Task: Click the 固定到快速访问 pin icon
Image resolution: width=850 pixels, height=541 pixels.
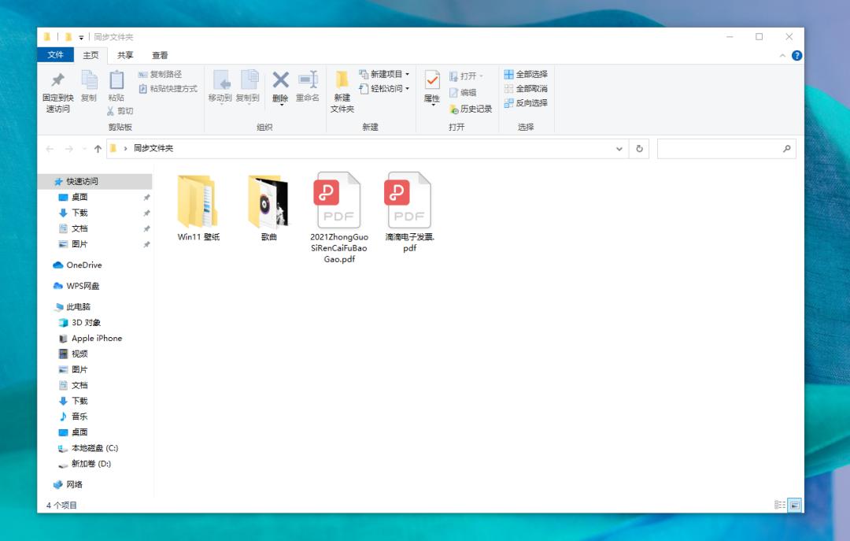Action: click(57, 81)
